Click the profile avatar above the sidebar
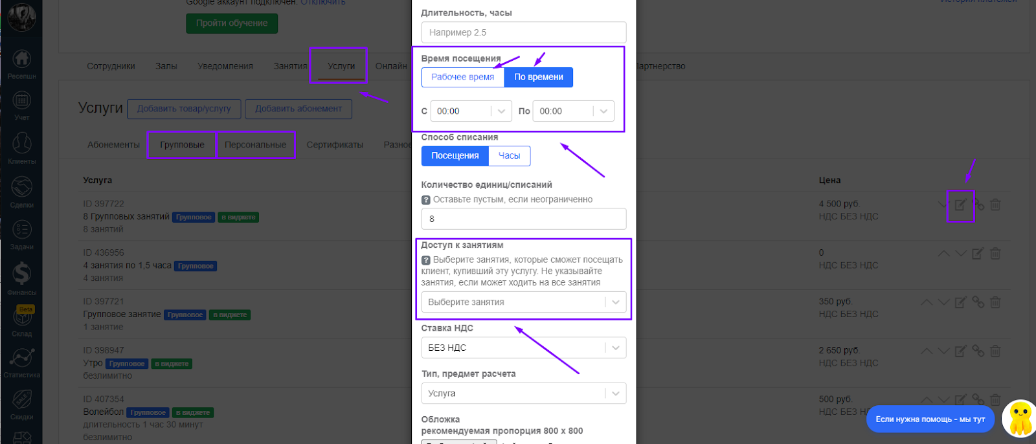Image resolution: width=1036 pixels, height=444 pixels. click(x=21, y=16)
